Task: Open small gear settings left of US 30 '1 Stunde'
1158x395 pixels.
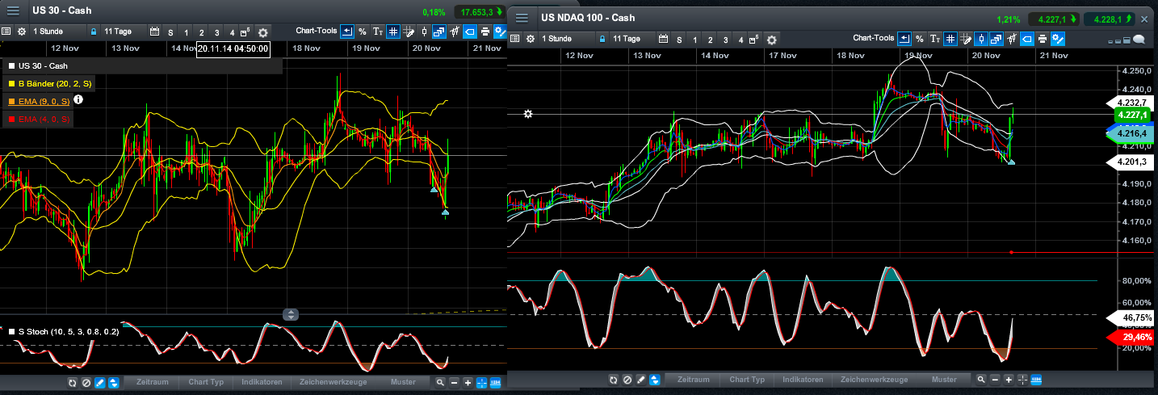Action: coord(22,32)
